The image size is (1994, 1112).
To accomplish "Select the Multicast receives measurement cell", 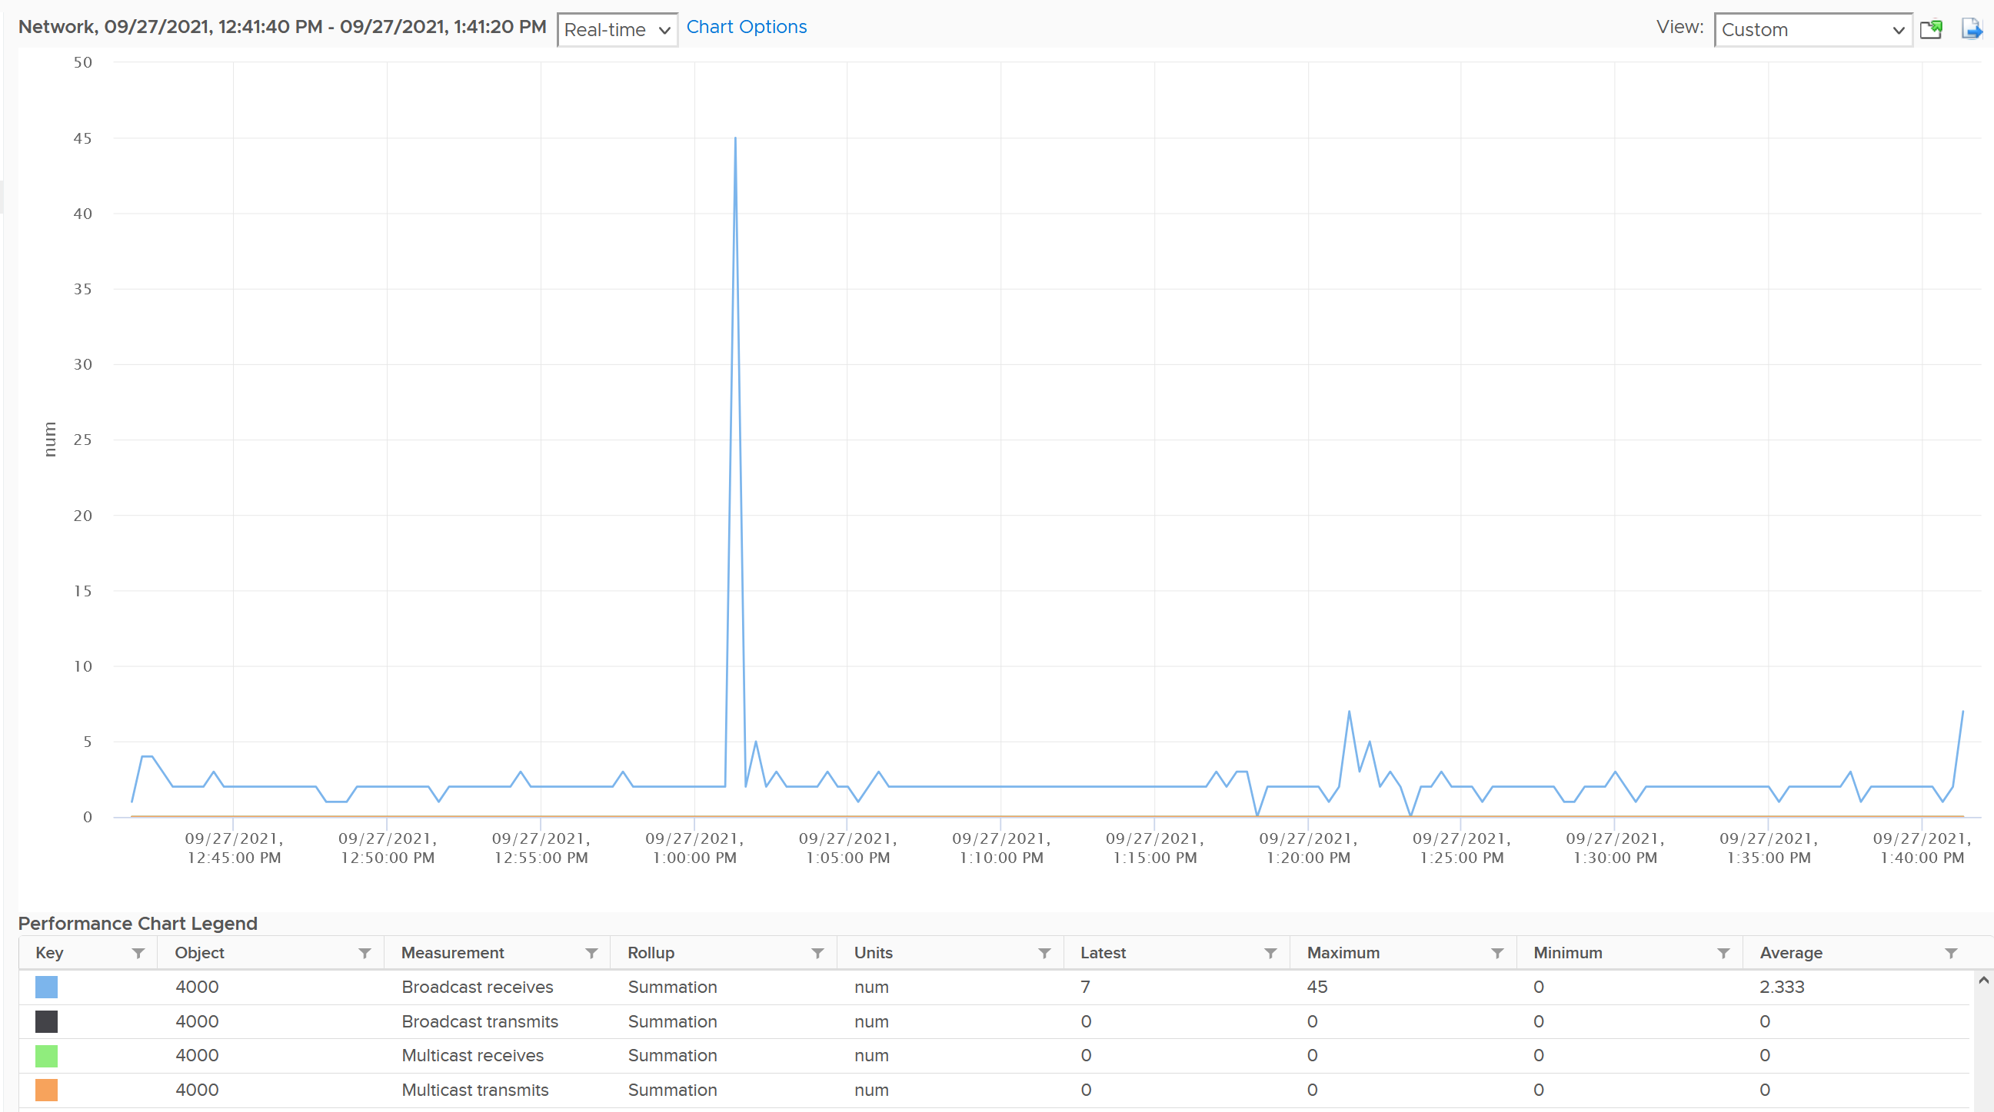I will coord(472,1056).
